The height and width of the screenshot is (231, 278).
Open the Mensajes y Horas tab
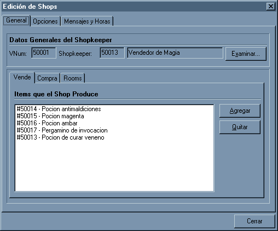pos(87,21)
